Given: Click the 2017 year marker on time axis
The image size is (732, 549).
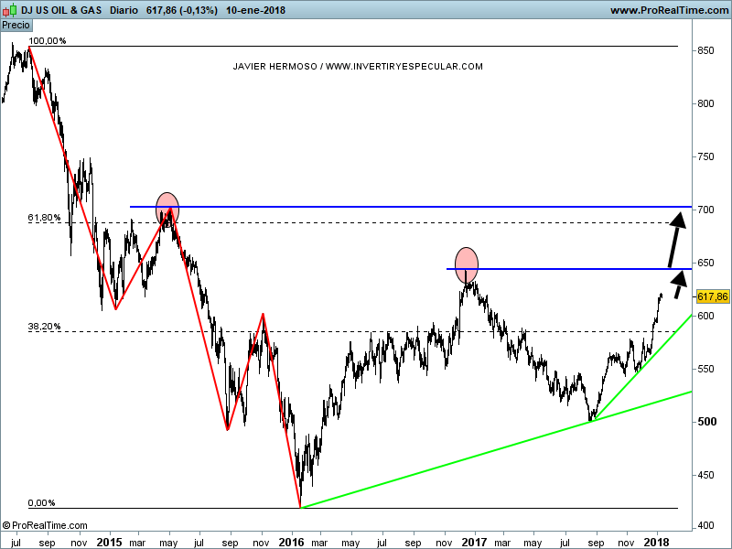Looking at the screenshot, I should (x=474, y=542).
